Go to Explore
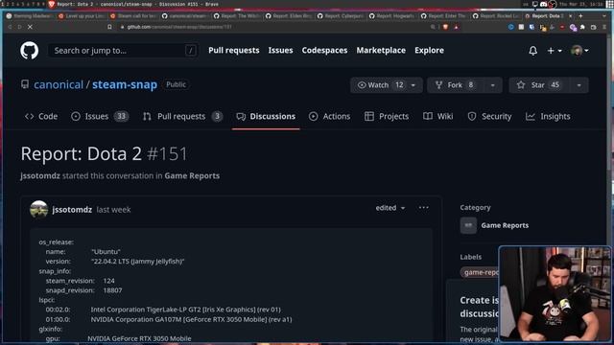 tap(429, 50)
